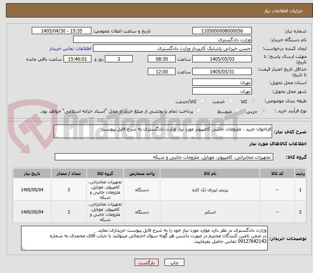313x273 pixels.
Task: Select the کالا/خدمت radio button
Action: (203, 101)
